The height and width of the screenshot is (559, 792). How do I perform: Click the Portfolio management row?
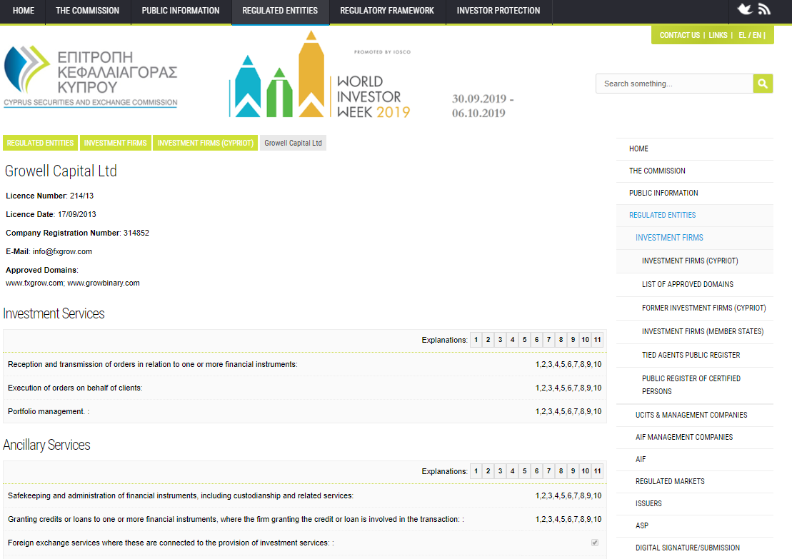pos(304,411)
